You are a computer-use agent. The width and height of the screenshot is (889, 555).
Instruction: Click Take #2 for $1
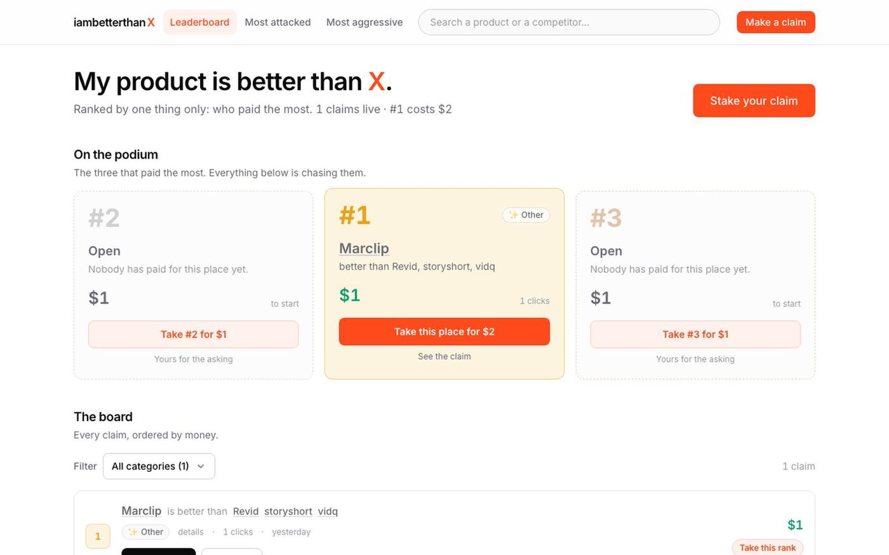pyautogui.click(x=193, y=334)
